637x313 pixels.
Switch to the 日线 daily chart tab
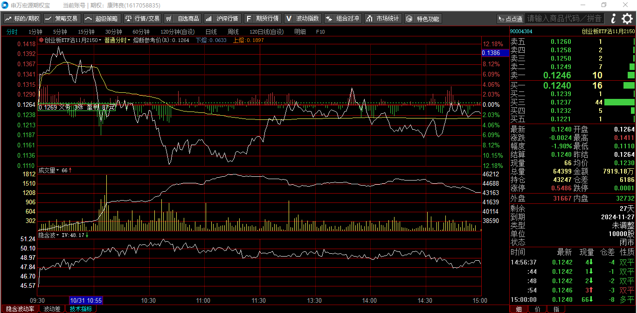click(x=211, y=32)
